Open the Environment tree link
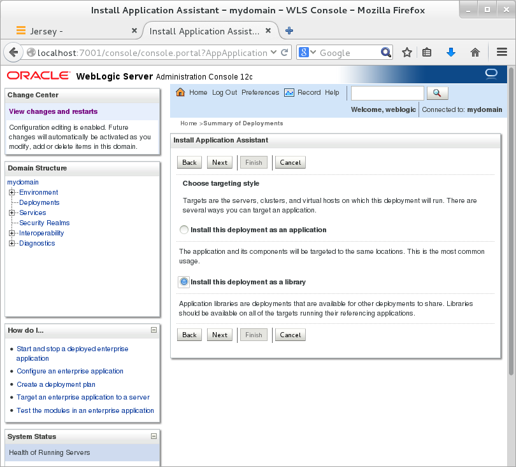 click(38, 192)
